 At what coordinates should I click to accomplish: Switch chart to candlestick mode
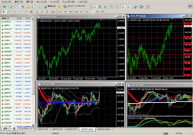tap(100, 6)
